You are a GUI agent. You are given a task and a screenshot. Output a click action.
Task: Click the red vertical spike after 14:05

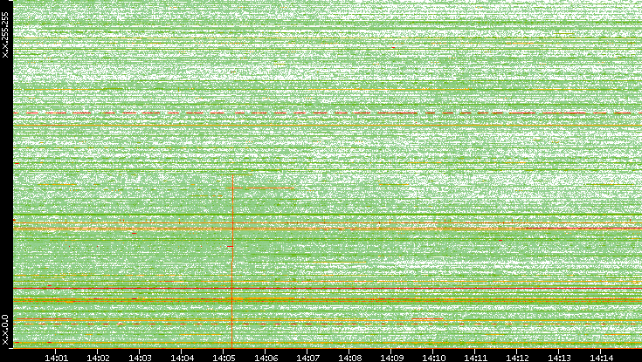click(232, 262)
